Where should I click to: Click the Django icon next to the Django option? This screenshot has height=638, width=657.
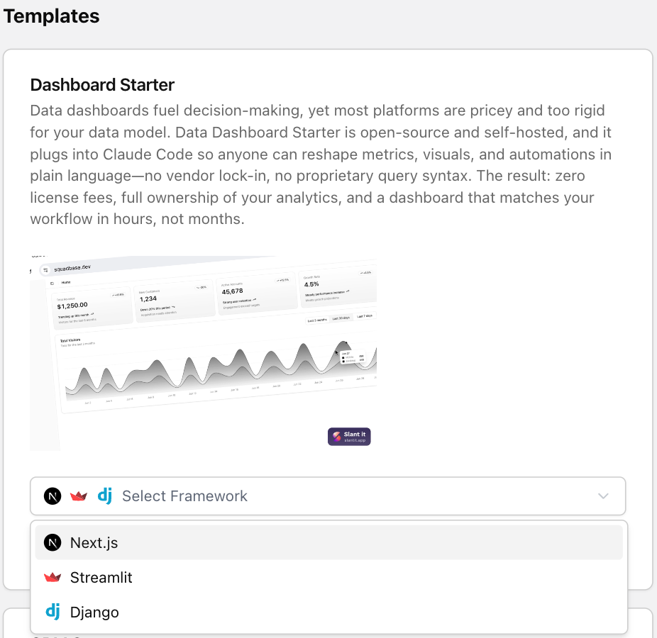pyautogui.click(x=53, y=612)
